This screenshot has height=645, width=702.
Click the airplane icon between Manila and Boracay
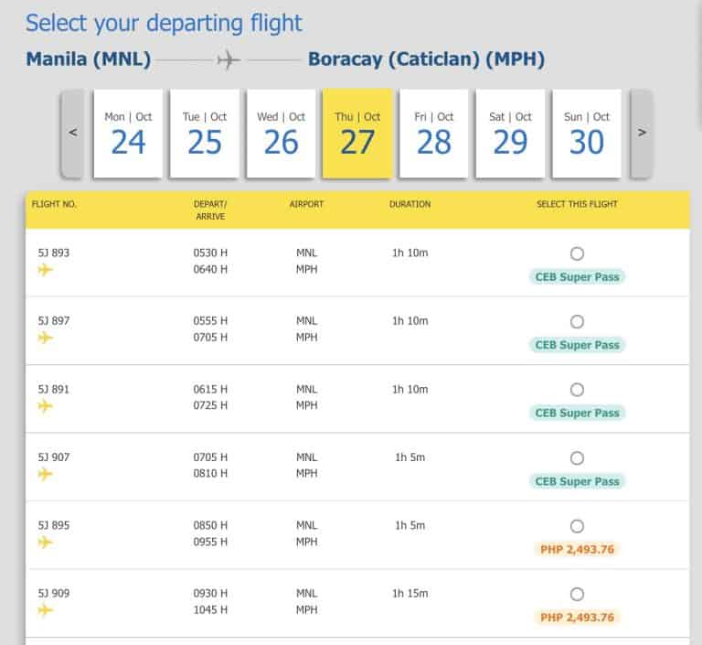tap(229, 60)
